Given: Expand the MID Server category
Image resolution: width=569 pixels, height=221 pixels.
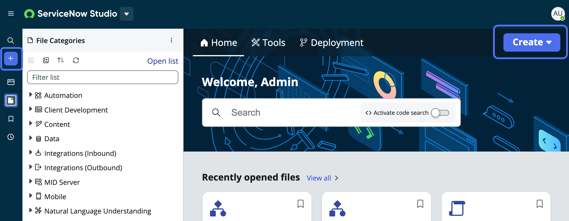Looking at the screenshot, I should tap(30, 181).
